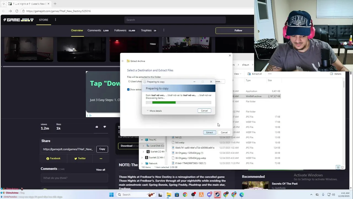Open first game screenshot thumbnail
This screenshot has width=353, height=199.
[x=29, y=49]
